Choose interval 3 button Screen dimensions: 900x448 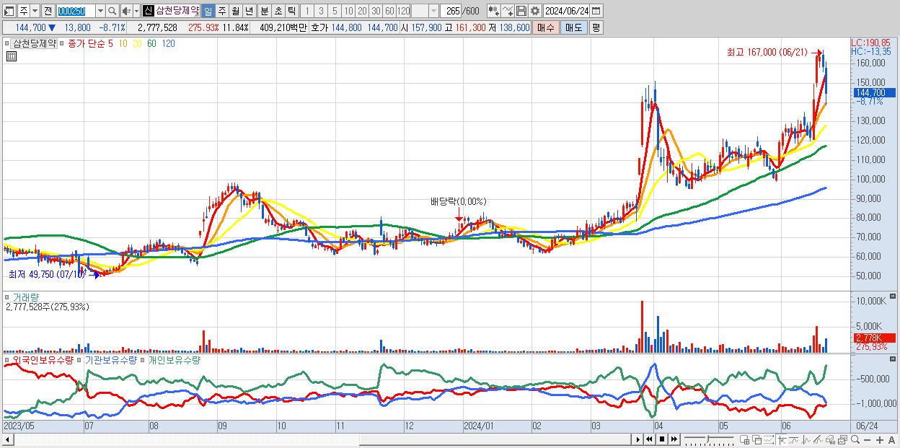coord(320,11)
